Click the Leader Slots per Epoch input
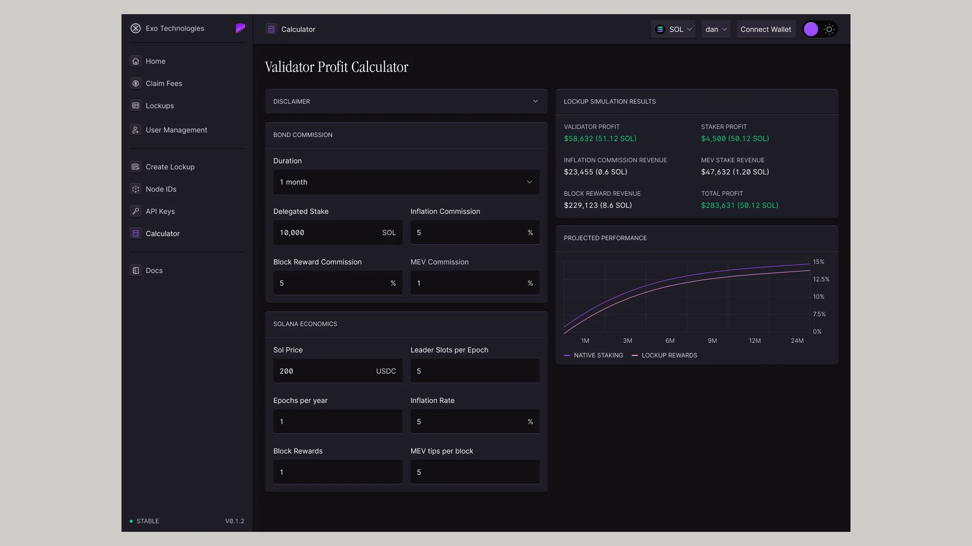 tap(475, 371)
